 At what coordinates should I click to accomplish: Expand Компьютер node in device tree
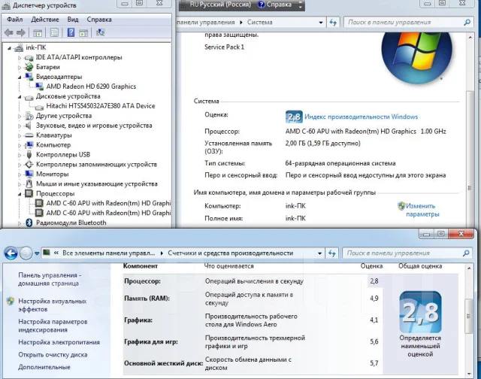click(20, 145)
